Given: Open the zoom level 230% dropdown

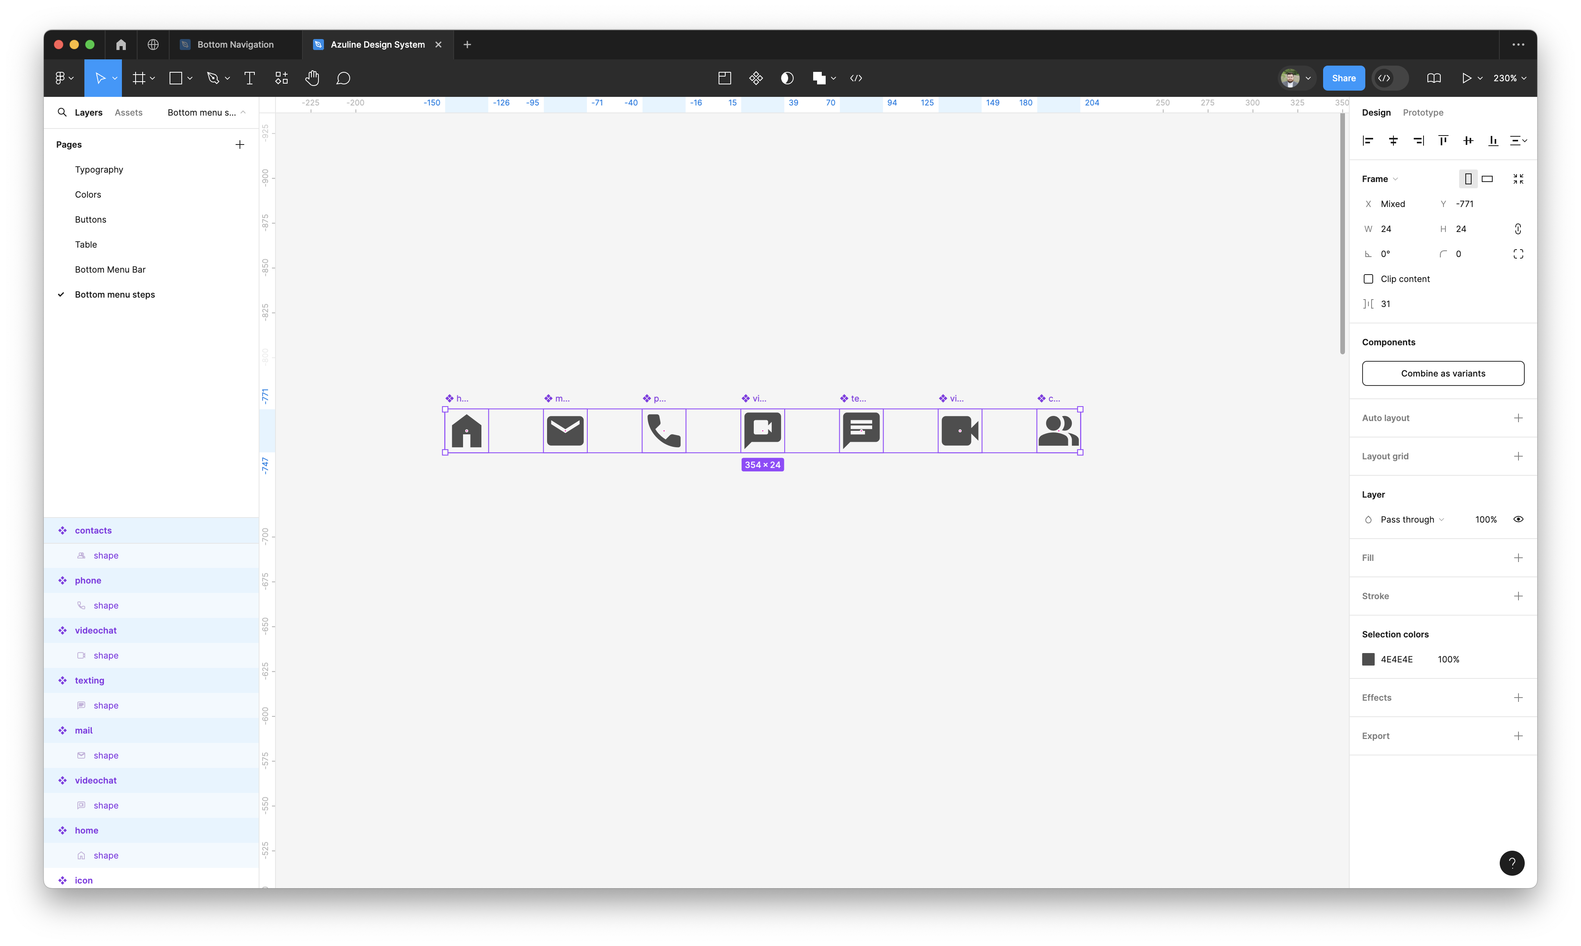Looking at the screenshot, I should (1509, 79).
